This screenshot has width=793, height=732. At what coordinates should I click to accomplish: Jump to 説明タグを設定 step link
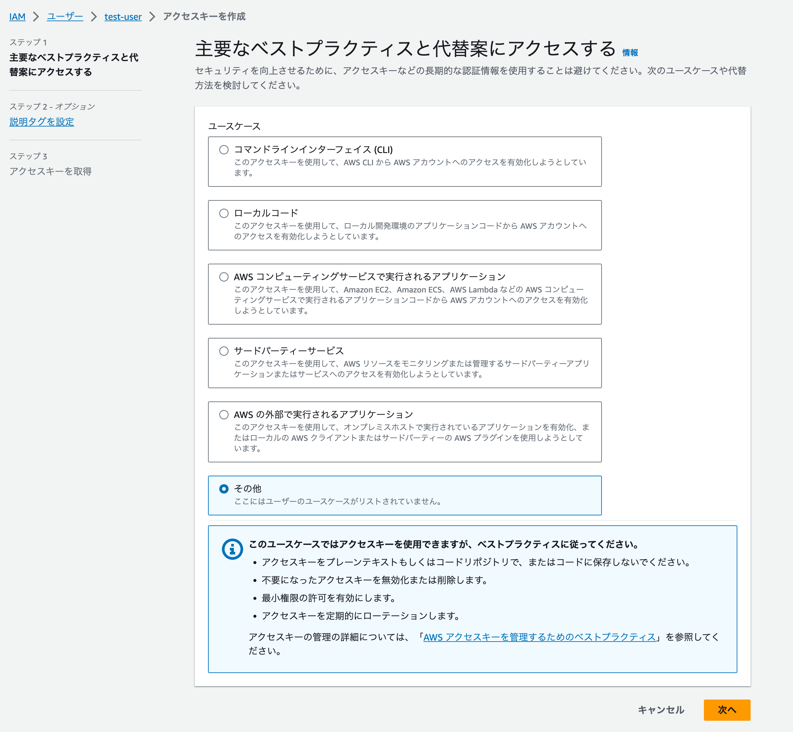pyautogui.click(x=42, y=122)
